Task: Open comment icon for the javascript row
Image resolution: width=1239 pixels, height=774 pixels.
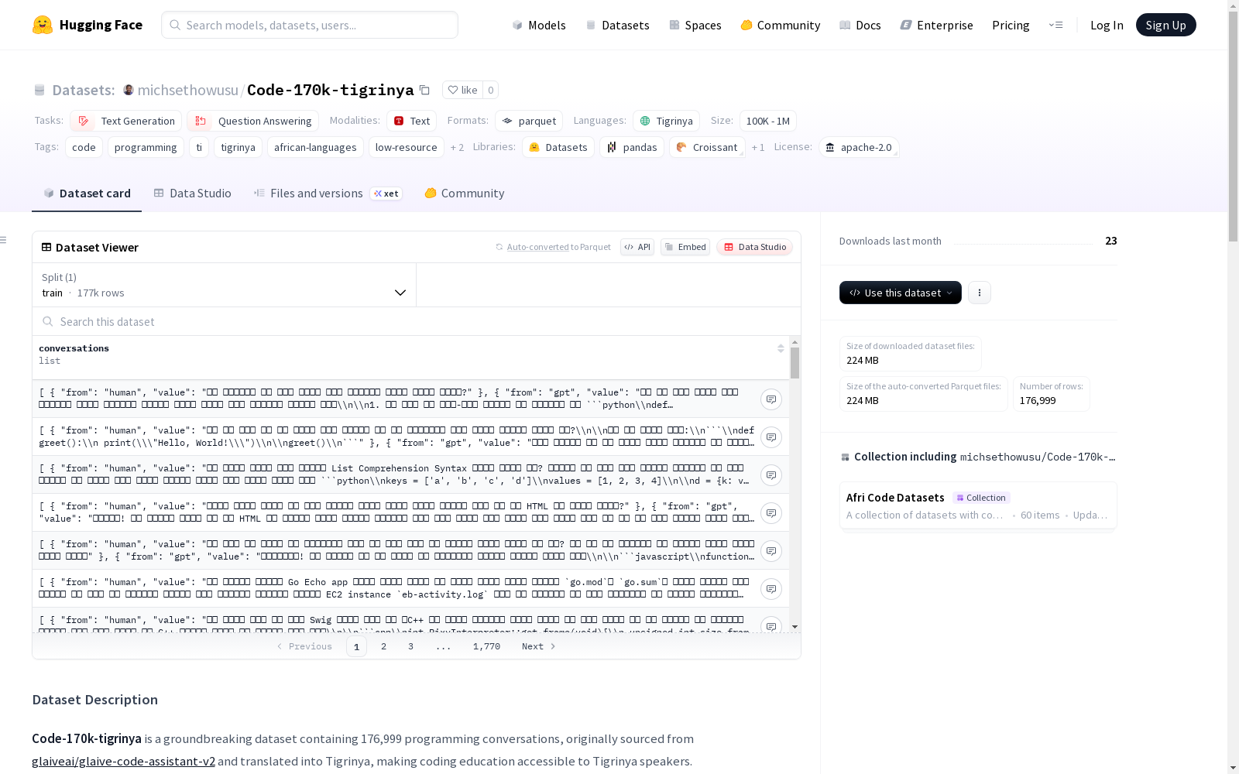Action: 771,551
